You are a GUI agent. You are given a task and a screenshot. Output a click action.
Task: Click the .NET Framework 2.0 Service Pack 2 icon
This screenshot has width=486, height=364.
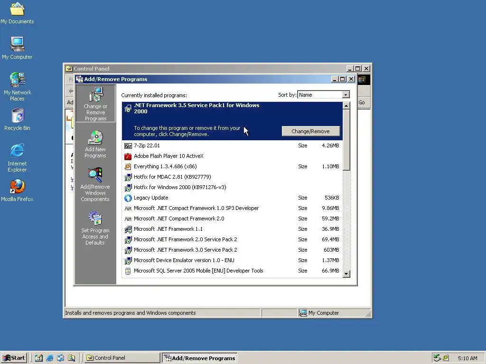(128, 239)
